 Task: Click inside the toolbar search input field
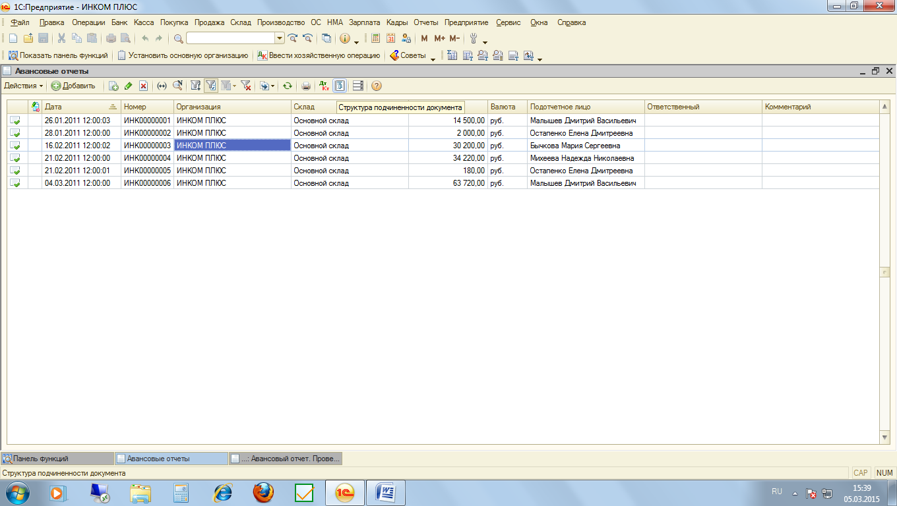[x=230, y=38]
